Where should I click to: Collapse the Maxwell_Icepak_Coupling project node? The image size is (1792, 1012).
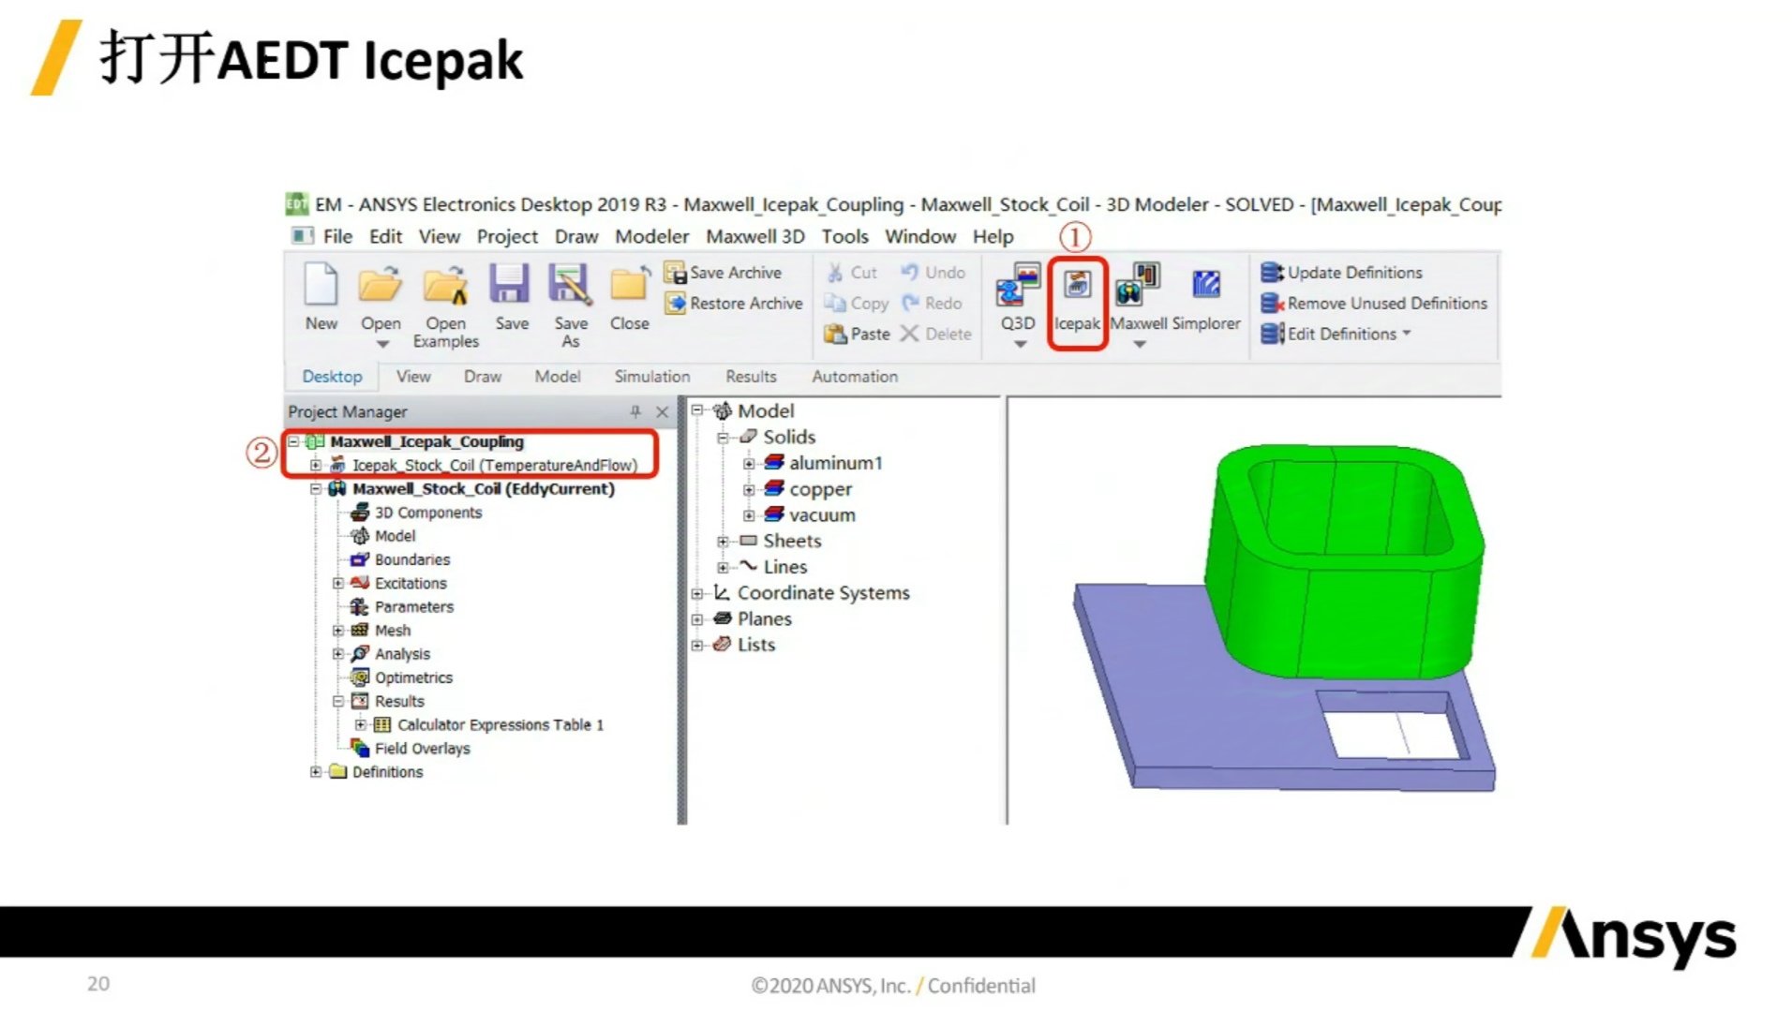pyautogui.click(x=293, y=441)
